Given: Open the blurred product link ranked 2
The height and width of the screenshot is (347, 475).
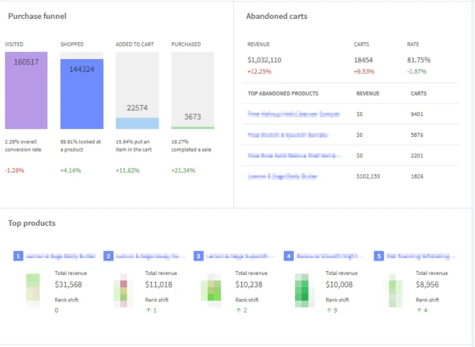Looking at the screenshot, I should coord(150,256).
